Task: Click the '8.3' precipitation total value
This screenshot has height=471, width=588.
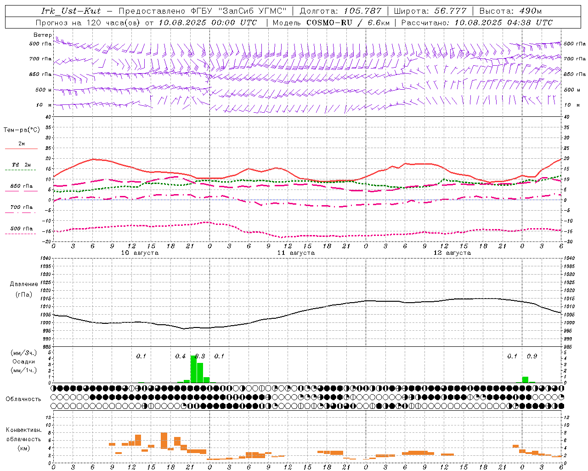Action: point(200,356)
